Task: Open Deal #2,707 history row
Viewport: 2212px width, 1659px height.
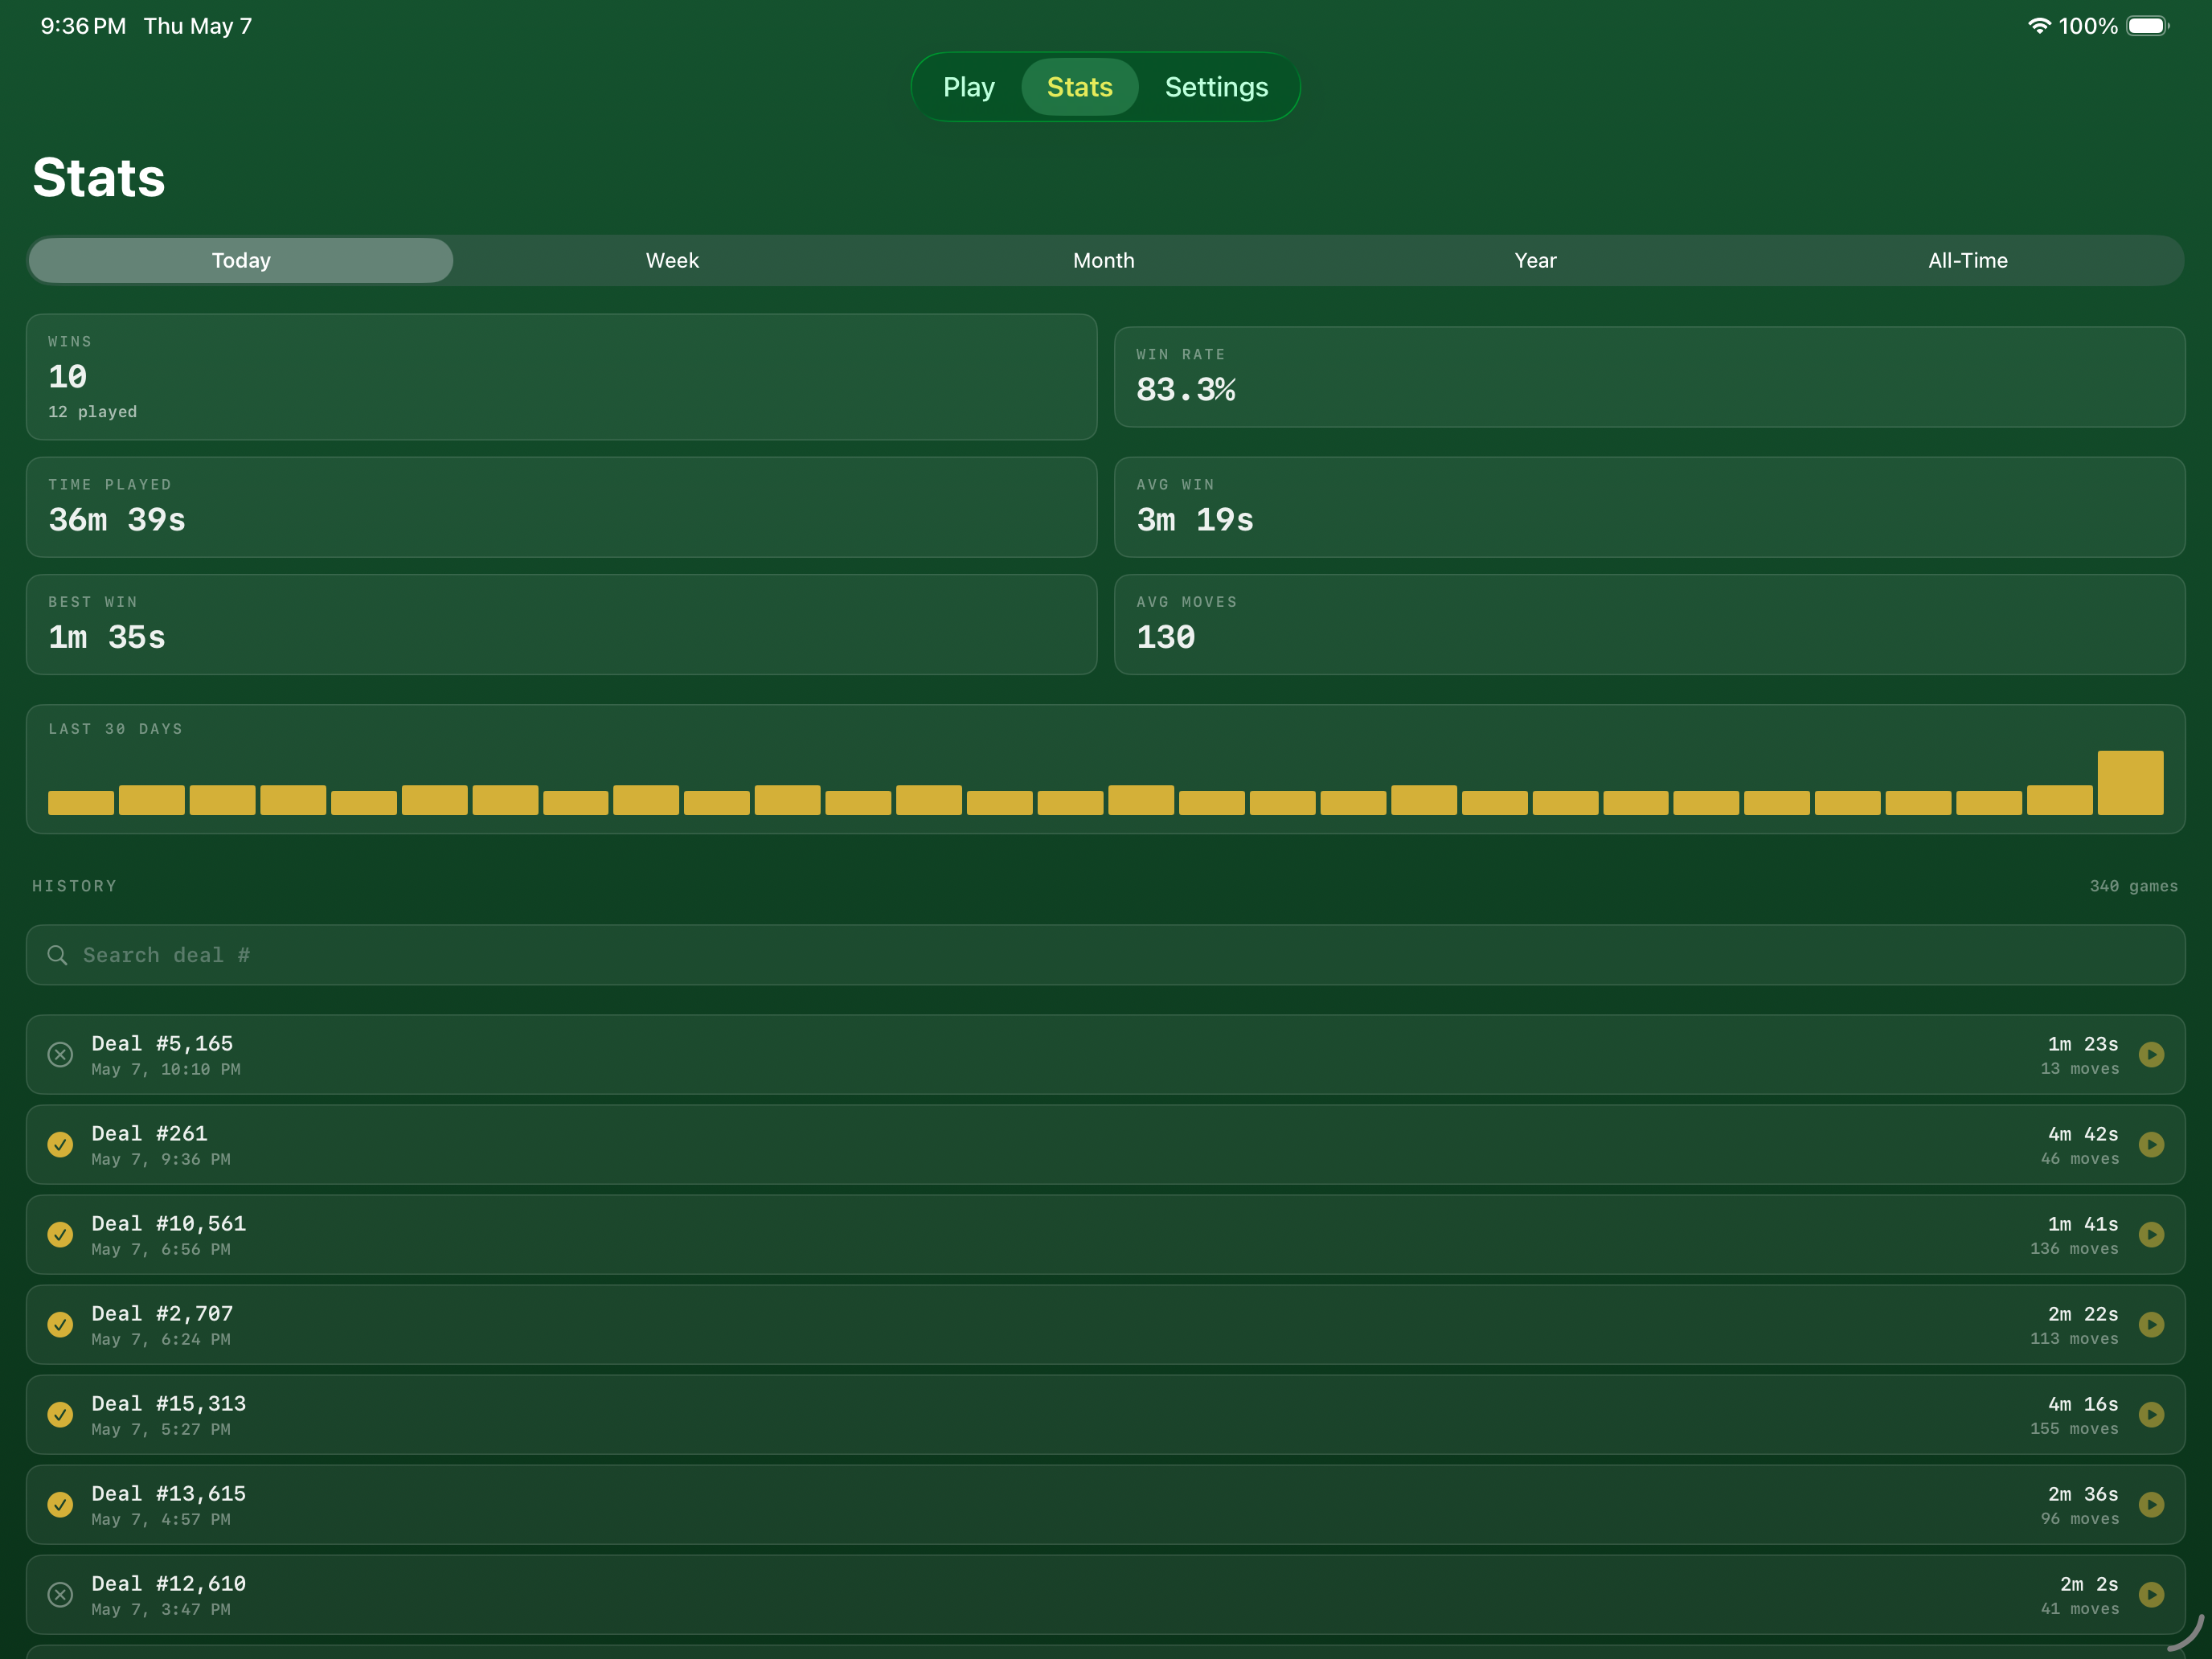Action: (1105, 1324)
